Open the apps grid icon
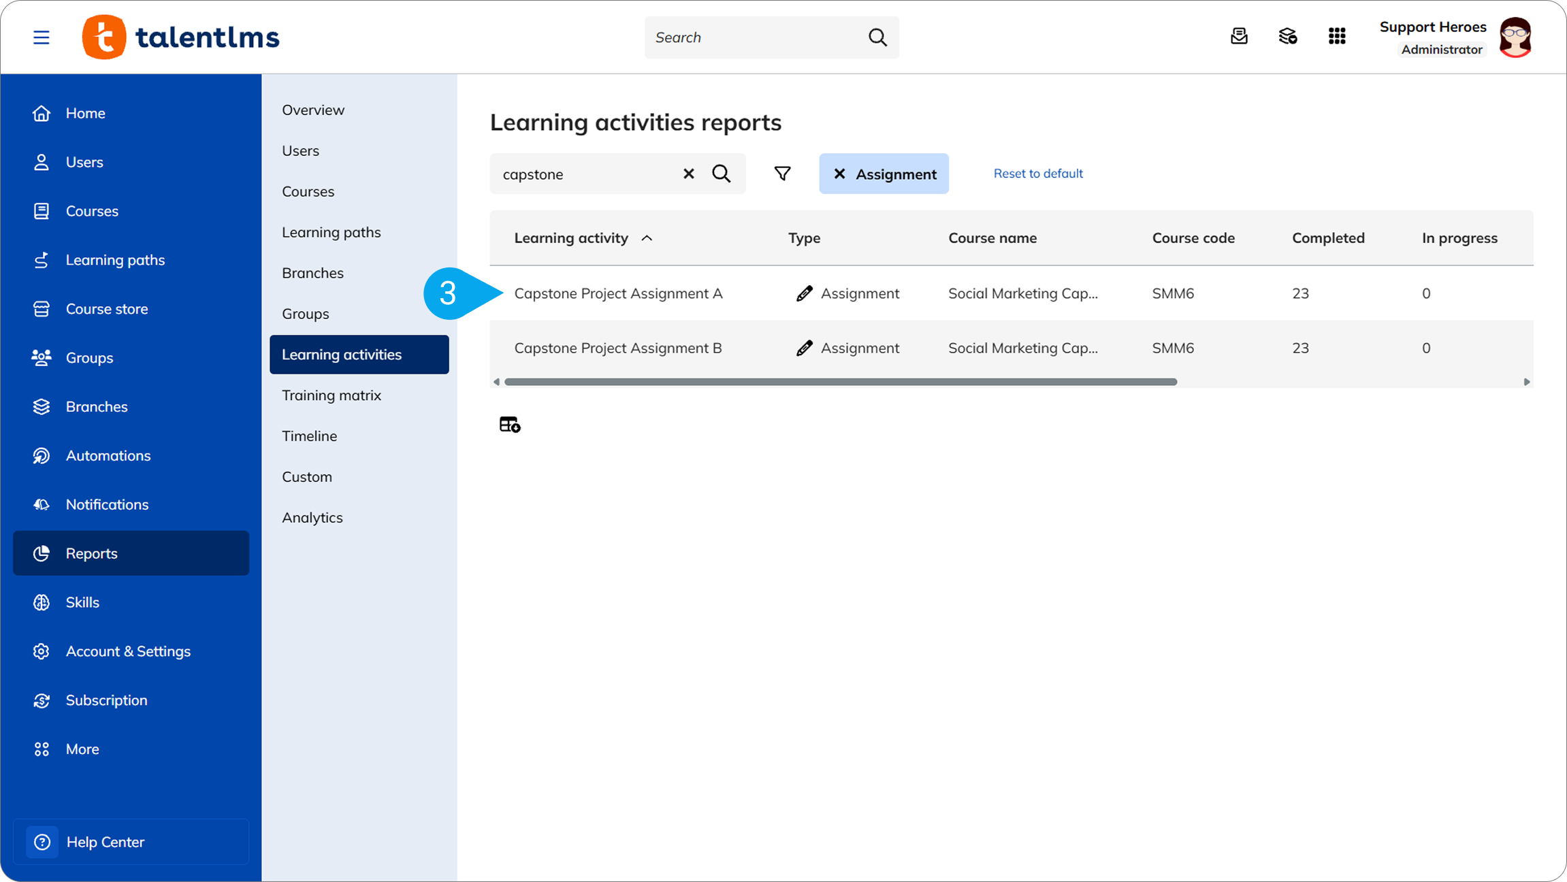 click(1337, 37)
